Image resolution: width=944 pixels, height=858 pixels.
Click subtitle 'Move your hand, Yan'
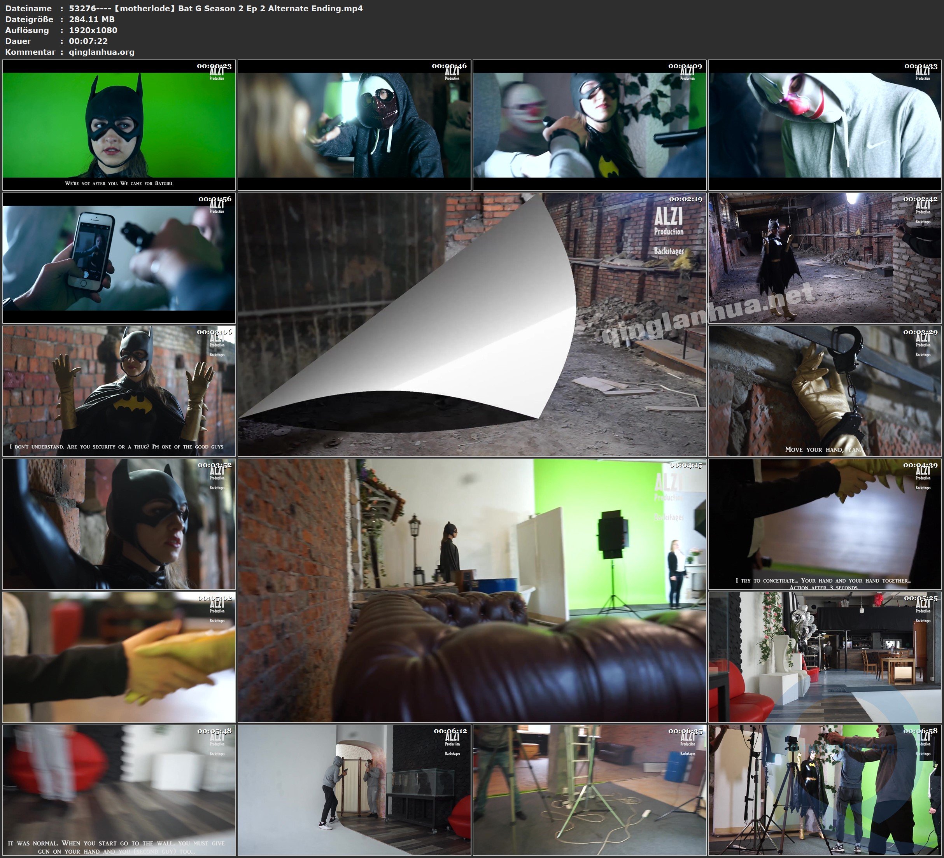click(823, 449)
